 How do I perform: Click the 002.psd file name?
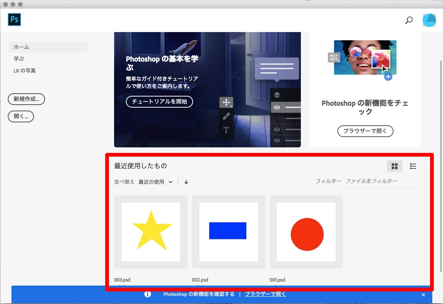(200, 280)
